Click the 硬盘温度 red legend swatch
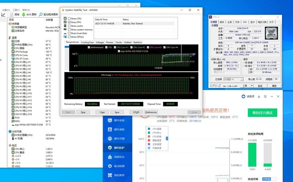This screenshot has width=293, height=182. (149, 140)
